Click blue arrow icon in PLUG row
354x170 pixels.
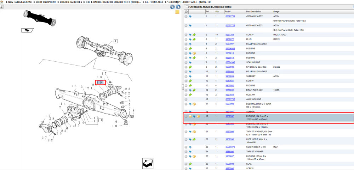(x=190, y=40)
